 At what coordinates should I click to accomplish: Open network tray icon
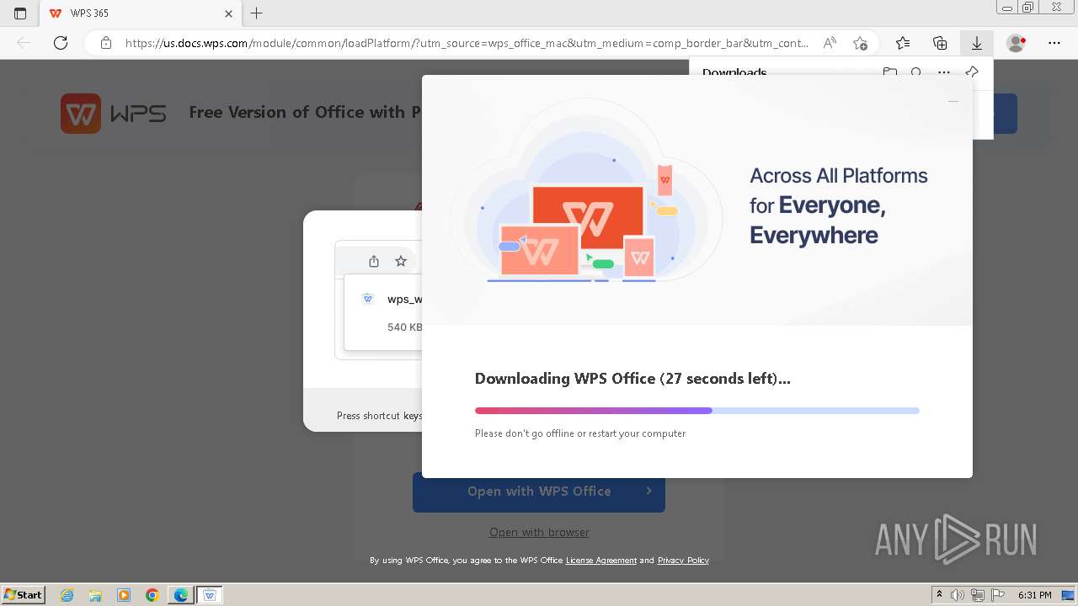tap(978, 595)
